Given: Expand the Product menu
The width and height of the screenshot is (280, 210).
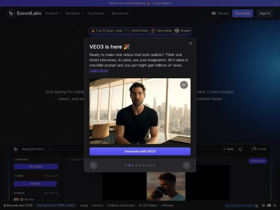Looking at the screenshot, I should [53, 13].
